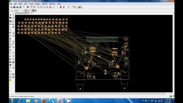Viewport: 183px width, 103px height.
Task: Open the Options menu
Action: [x=45, y=4]
